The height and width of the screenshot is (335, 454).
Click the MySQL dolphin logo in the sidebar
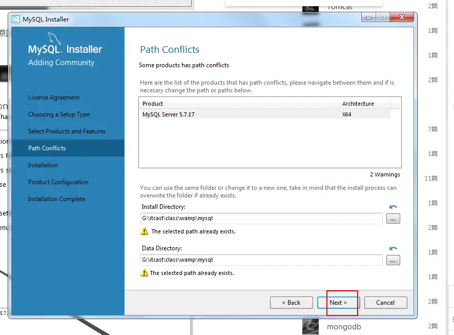click(54, 38)
